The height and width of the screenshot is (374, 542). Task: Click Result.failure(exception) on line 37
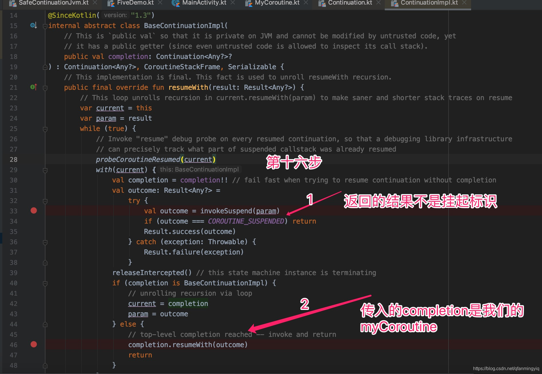pyautogui.click(x=194, y=252)
